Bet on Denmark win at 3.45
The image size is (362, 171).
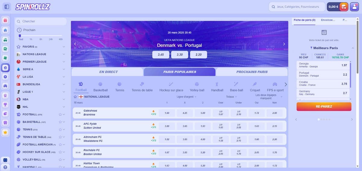[x=161, y=55]
